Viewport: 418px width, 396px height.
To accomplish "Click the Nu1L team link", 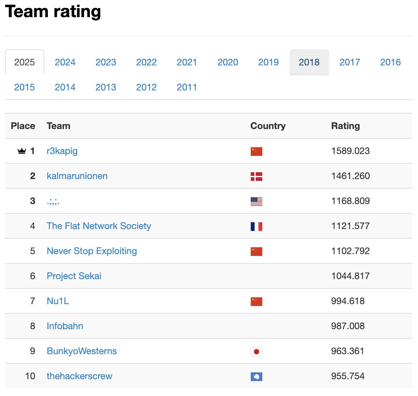I will point(58,301).
